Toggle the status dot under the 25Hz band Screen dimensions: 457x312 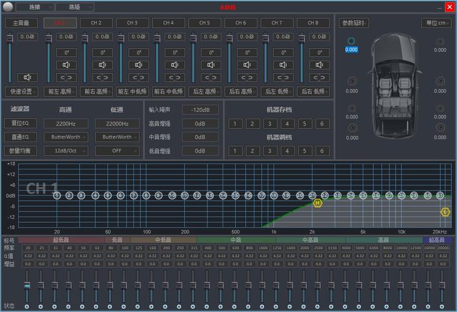(41, 306)
